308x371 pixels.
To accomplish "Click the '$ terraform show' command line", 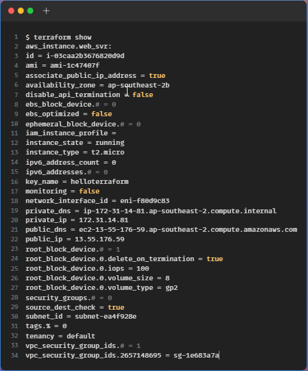I will tap(59, 38).
